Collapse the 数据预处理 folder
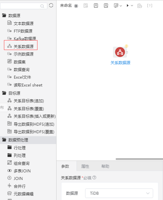This screenshot has width=163, height=200. pos(4,140)
